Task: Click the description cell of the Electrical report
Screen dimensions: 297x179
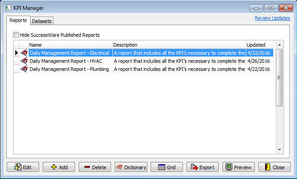Action: (179, 53)
